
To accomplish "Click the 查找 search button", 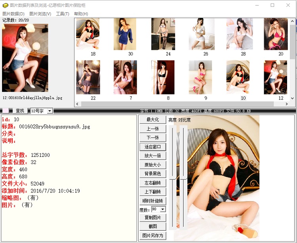I will [x=20, y=111].
